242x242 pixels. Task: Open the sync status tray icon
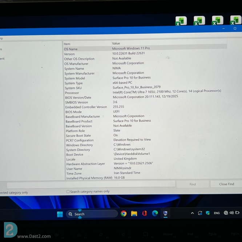(x=200, y=213)
